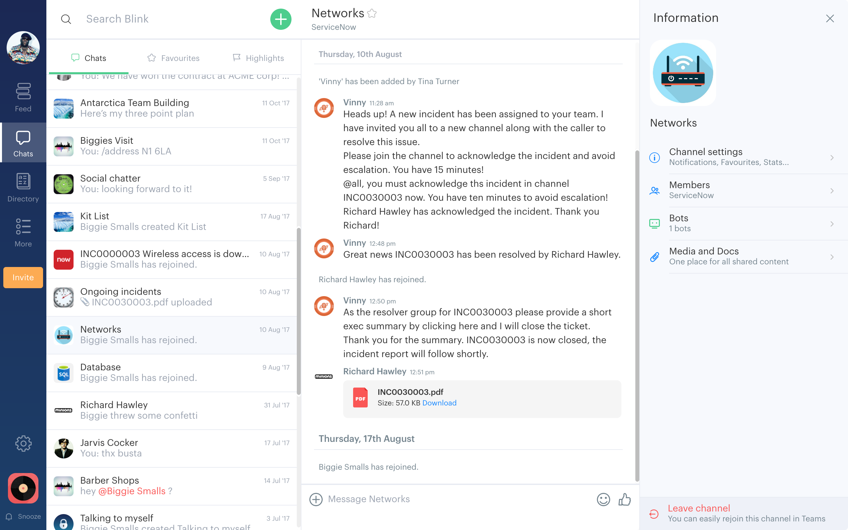848x530 pixels.
Task: Open the settings gear icon
Action: pos(23,444)
